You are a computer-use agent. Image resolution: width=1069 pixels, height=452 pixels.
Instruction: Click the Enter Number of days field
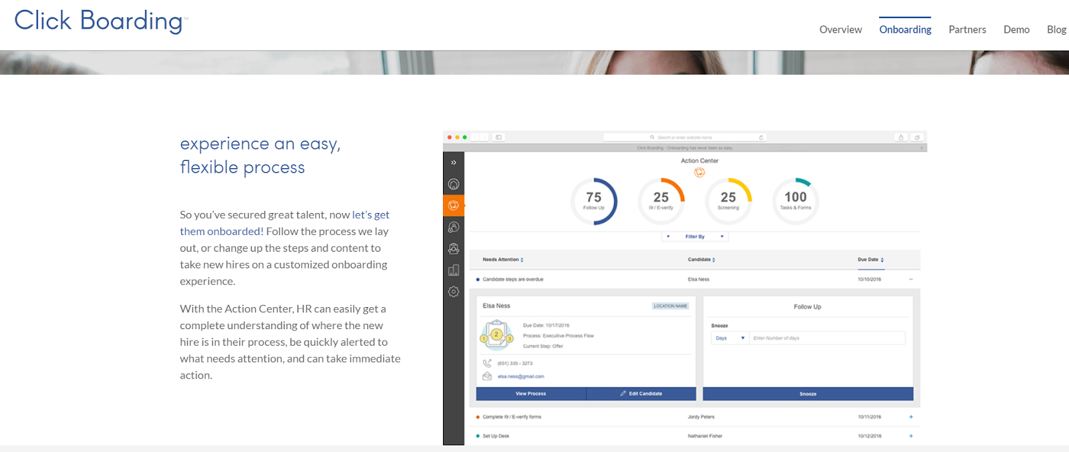pos(827,338)
